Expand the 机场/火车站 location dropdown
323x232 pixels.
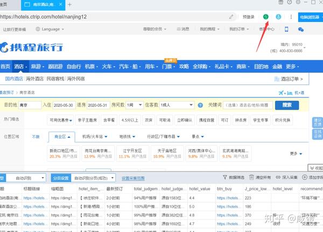[x=95, y=136]
